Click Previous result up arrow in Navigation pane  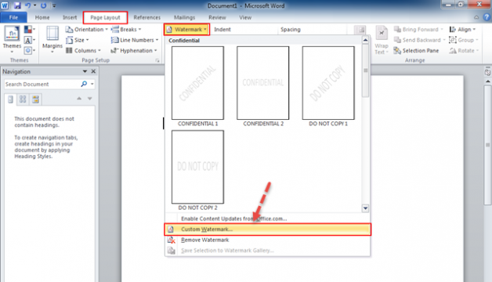pos(79,99)
